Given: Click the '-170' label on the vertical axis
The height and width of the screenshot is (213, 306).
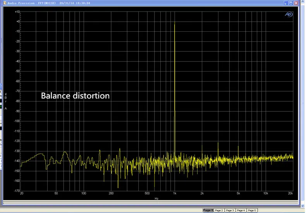Looking at the screenshot, I should [x=17, y=191].
